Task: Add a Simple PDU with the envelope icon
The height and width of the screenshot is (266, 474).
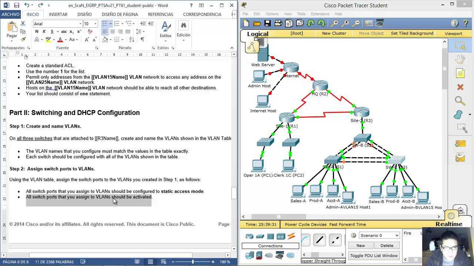Action: pyautogui.click(x=460, y=144)
